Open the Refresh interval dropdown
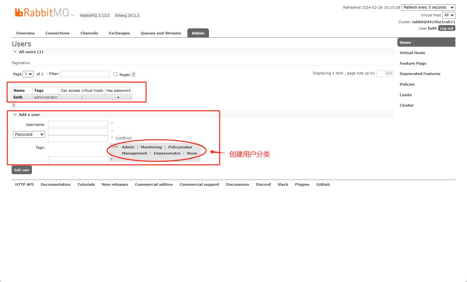 (x=428, y=7)
